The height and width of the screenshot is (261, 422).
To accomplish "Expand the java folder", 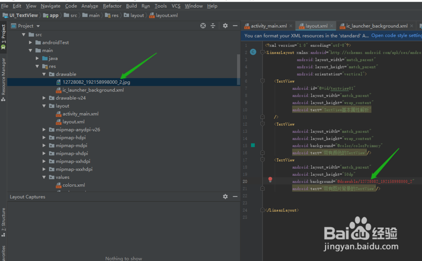I will (37, 58).
